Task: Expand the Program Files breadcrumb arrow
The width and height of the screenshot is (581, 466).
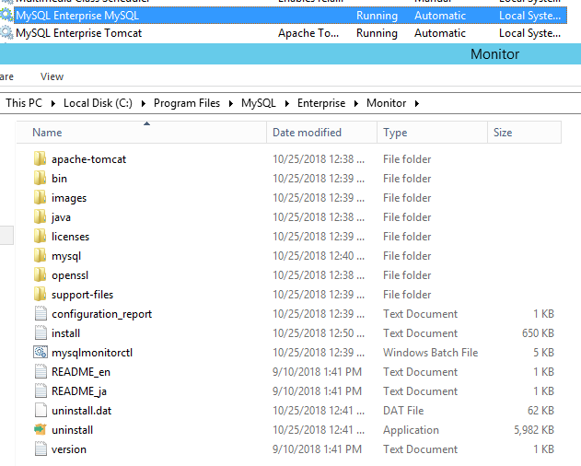Action: pos(231,103)
